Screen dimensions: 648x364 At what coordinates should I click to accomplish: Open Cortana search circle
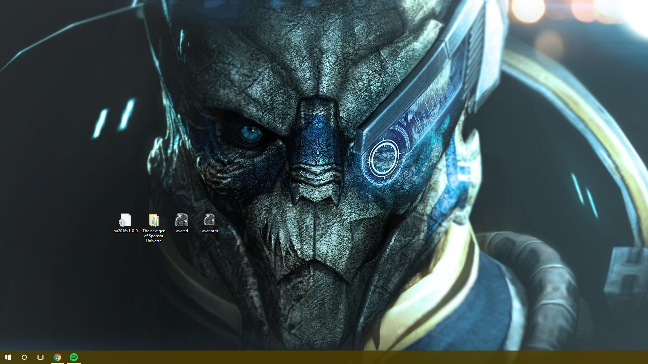pos(24,357)
